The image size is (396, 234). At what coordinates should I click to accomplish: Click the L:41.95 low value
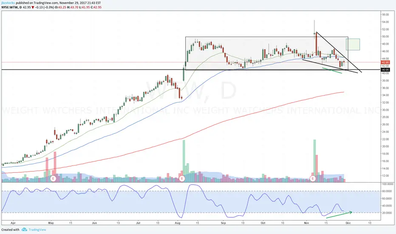coord(84,7)
